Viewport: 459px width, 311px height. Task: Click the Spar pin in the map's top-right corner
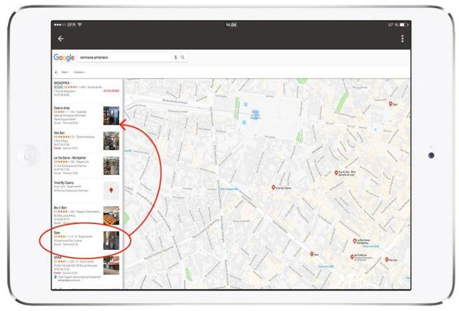(x=391, y=104)
